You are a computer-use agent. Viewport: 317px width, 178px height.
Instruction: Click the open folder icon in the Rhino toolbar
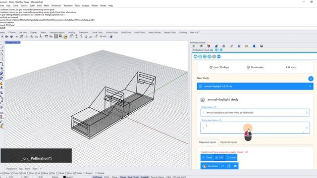tap(65, 37)
